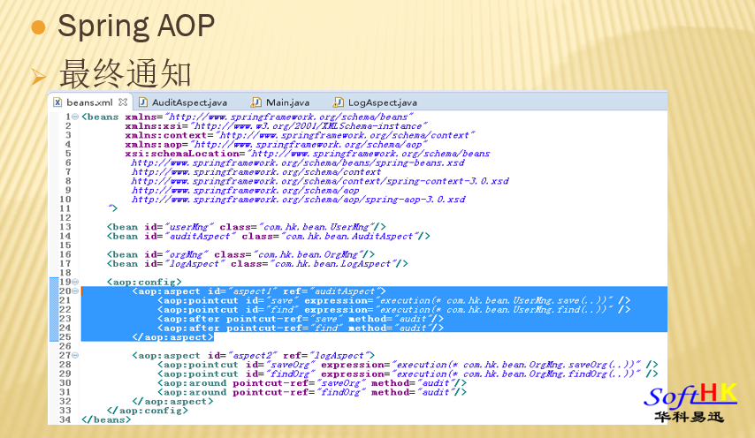The width and height of the screenshot is (755, 438).
Task: Click the aspect2 aop:aspect opening tag
Action: coord(253,355)
